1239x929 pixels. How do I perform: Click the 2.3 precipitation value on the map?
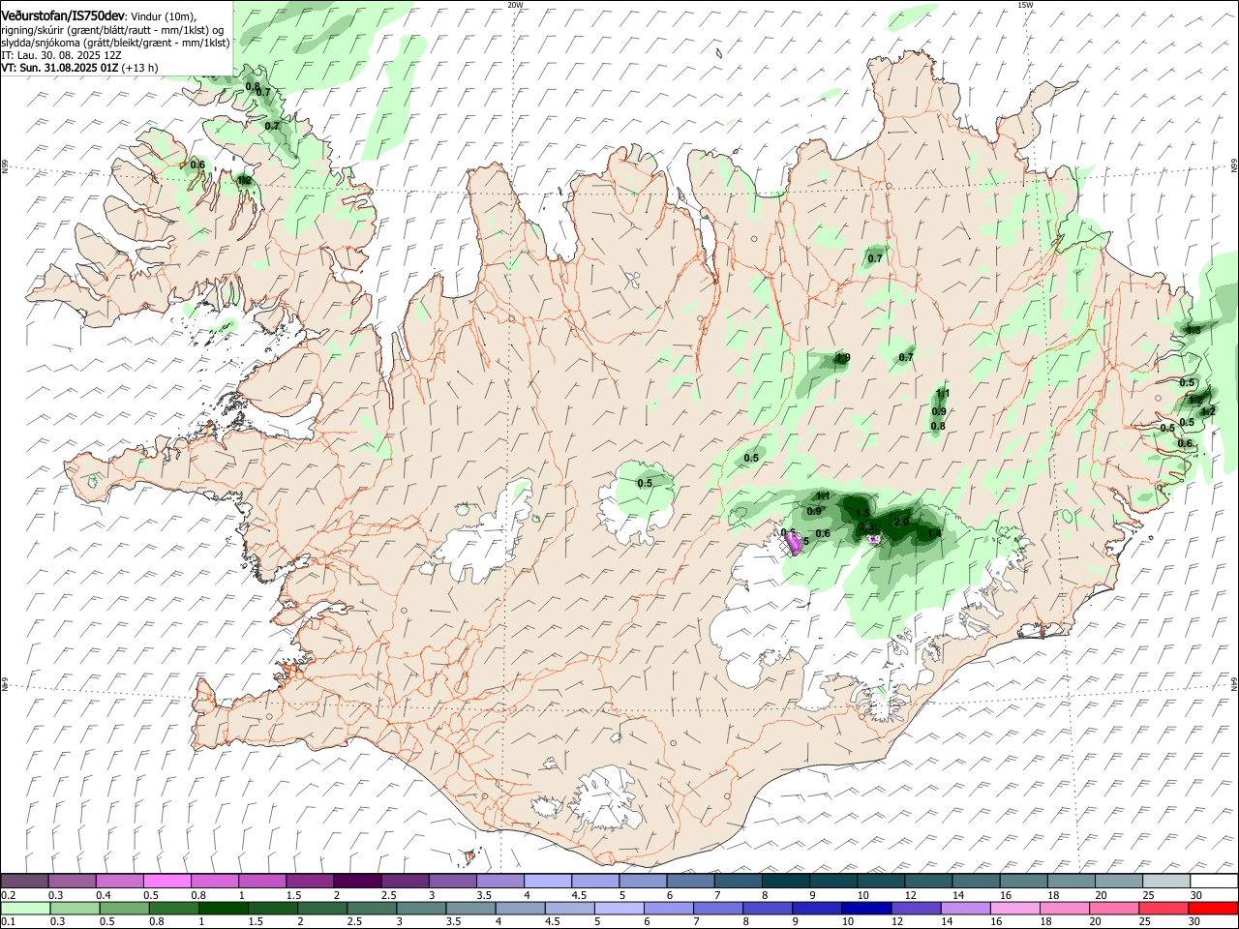click(x=866, y=527)
